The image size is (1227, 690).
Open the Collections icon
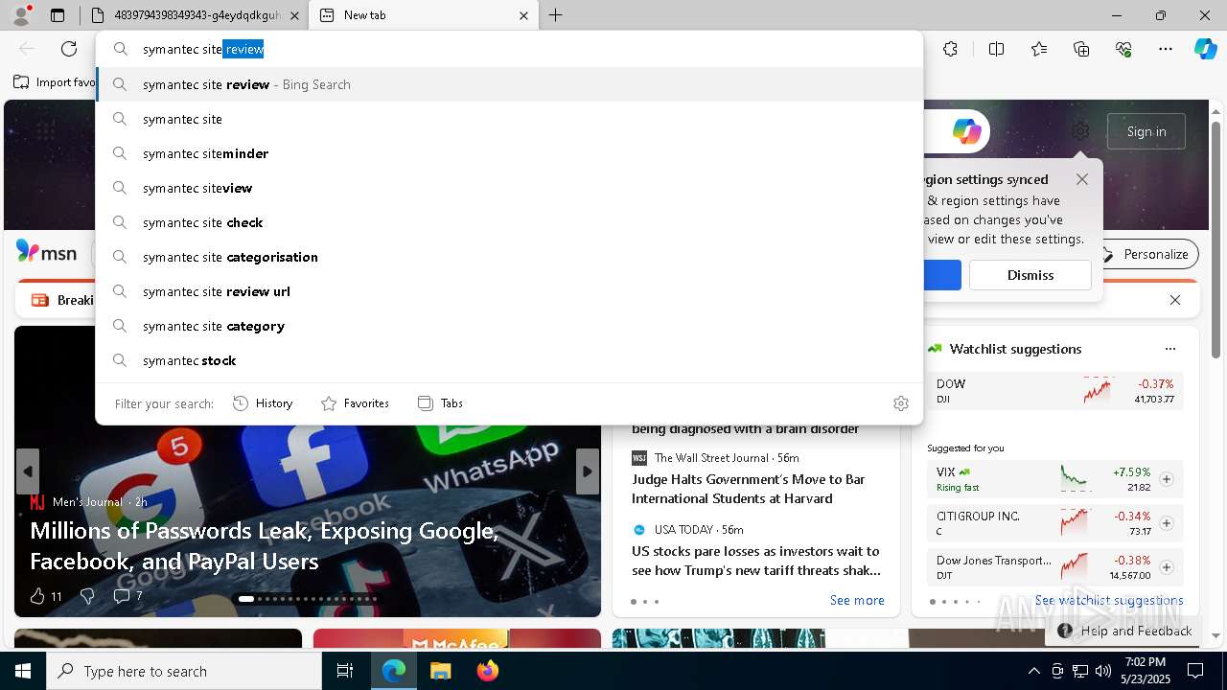[1081, 49]
